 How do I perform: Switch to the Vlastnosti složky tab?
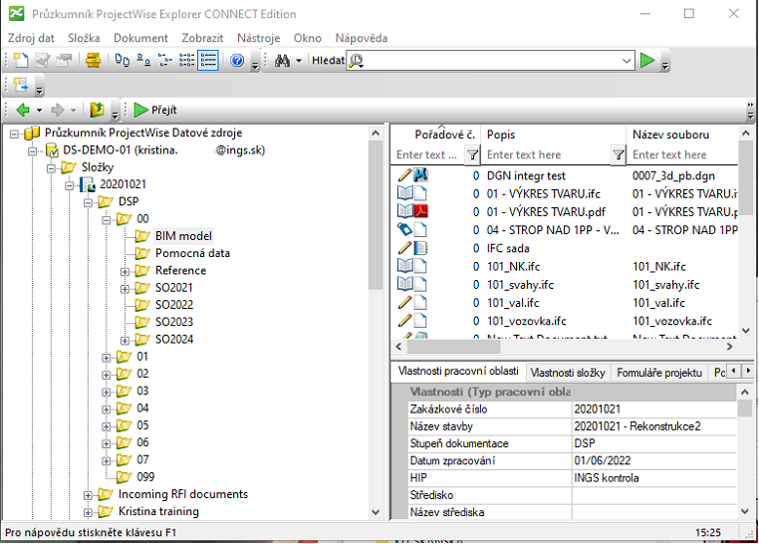567,372
